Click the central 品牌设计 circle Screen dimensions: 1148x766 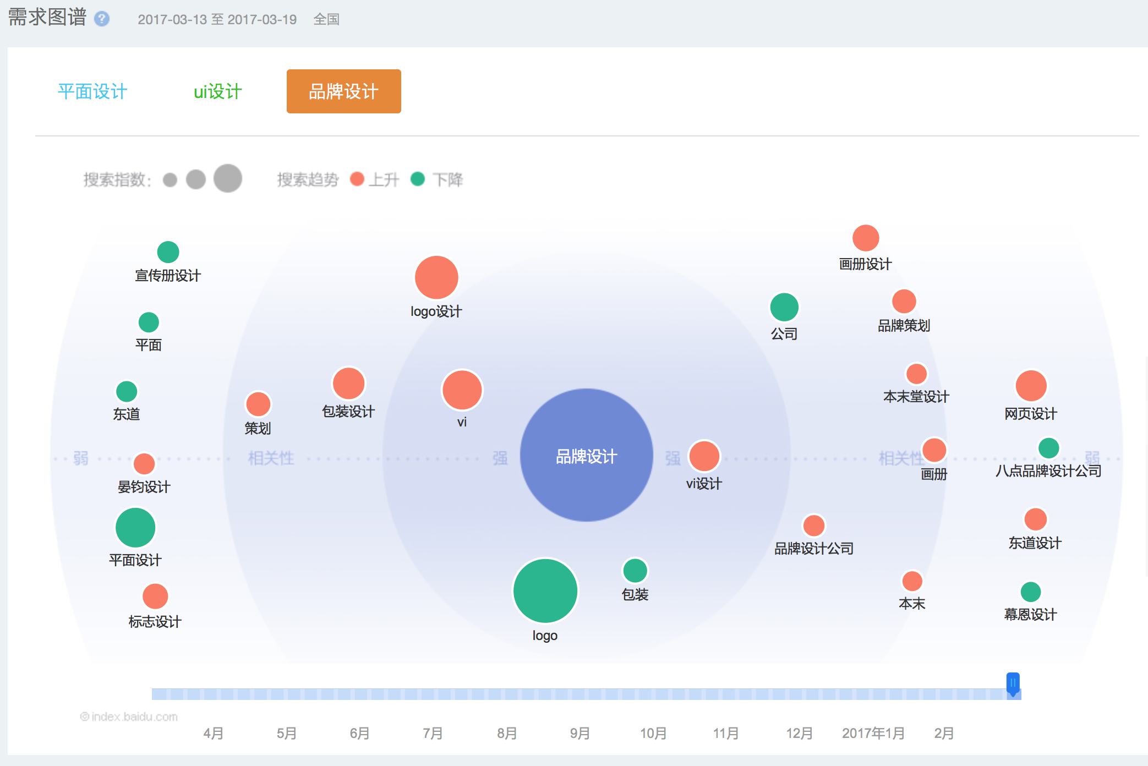[586, 456]
